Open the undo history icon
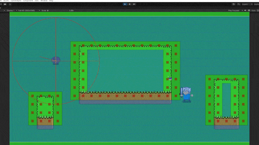 click(x=234, y=4)
